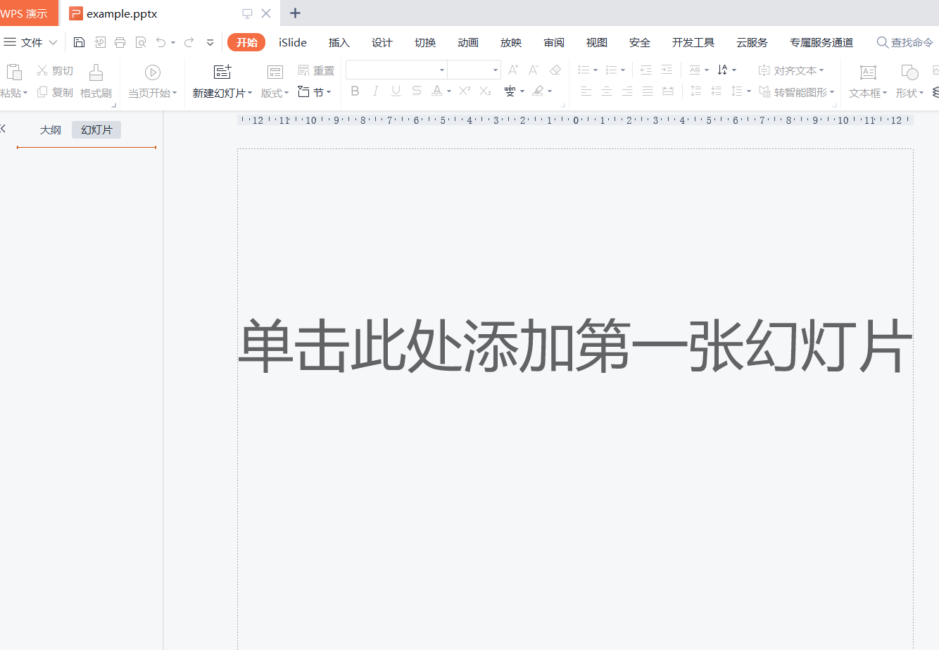
Task: Click the Paste clipboard icon
Action: pyautogui.click(x=13, y=72)
